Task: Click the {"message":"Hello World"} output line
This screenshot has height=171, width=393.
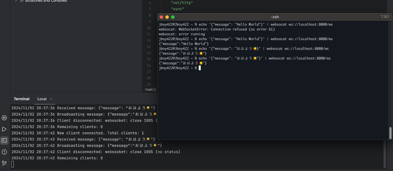Action: point(184,44)
